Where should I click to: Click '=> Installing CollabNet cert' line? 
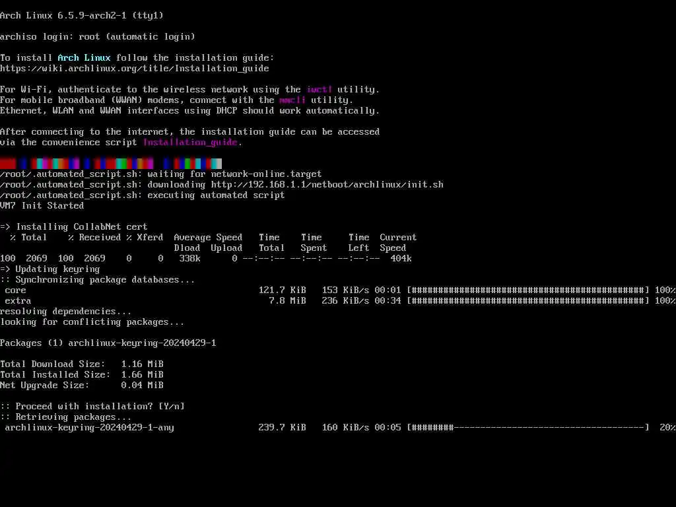tap(74, 227)
